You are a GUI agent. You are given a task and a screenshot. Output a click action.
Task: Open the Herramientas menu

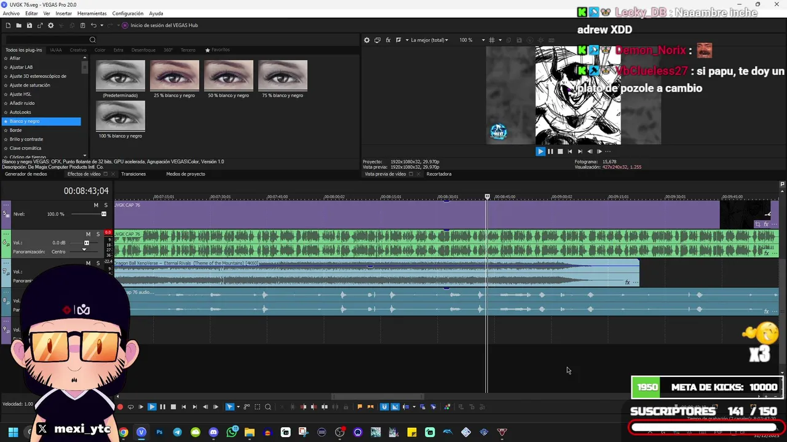92,14
